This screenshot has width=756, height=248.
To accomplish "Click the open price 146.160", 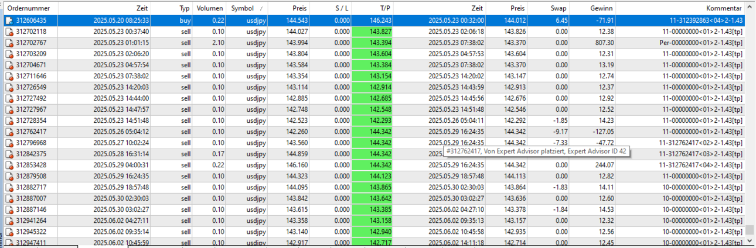I will click(x=296, y=165).
